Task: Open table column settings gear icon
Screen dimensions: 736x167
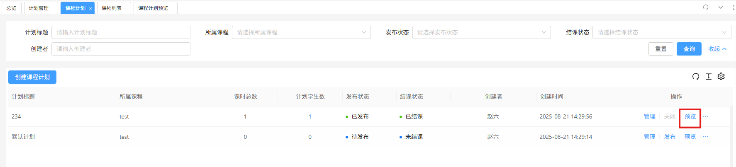Action: (x=721, y=76)
